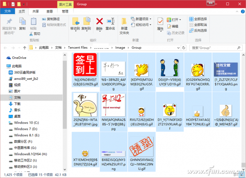Click 此电脑 in the address bar
246x178 pixels.
pos(44,47)
